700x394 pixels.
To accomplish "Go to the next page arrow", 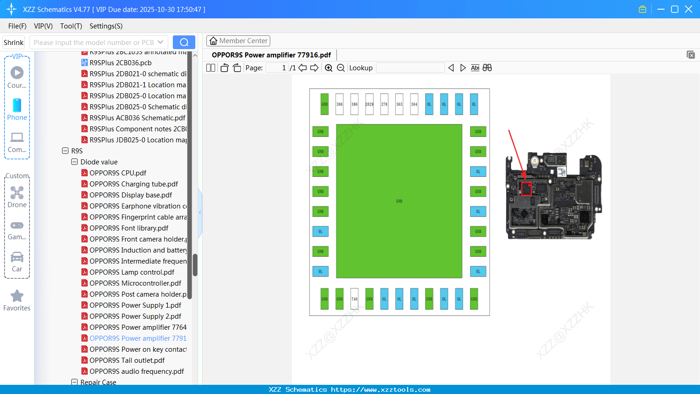I will click(x=314, y=68).
